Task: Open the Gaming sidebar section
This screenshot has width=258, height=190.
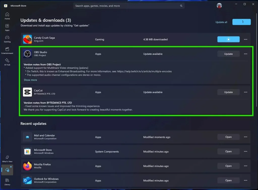Action: tap(7, 39)
